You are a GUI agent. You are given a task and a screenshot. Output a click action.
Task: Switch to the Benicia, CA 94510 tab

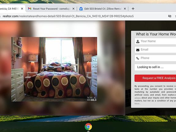(11, 9)
